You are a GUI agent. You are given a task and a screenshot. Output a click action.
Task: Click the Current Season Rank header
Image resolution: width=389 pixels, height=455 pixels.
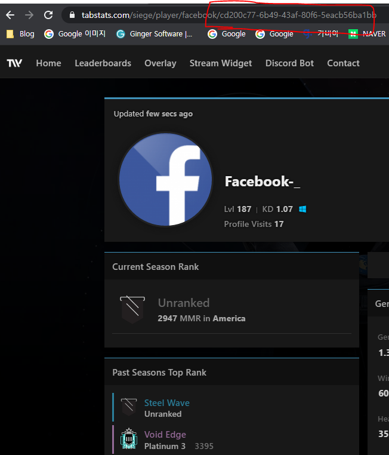(x=155, y=267)
